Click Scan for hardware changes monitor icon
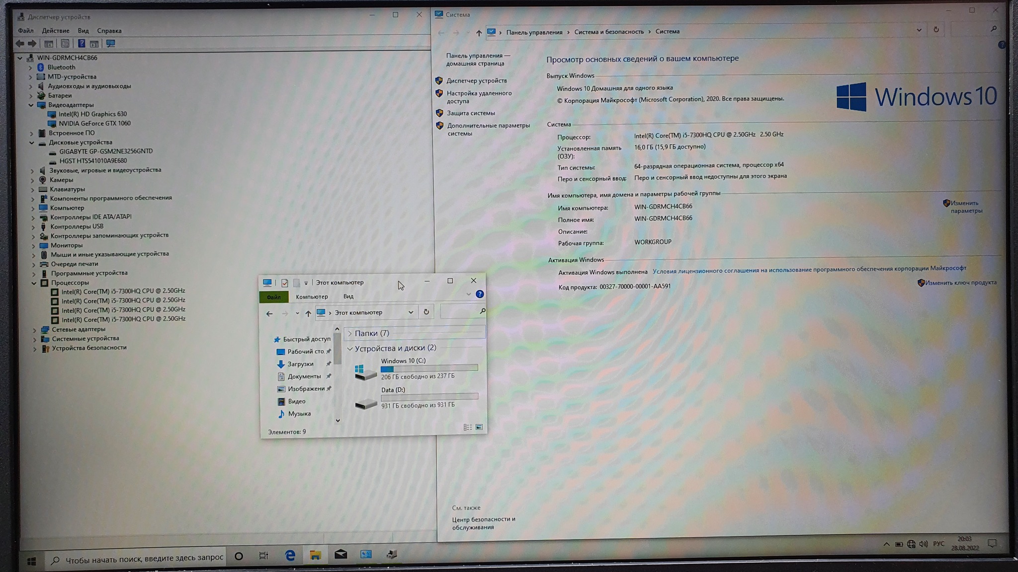The height and width of the screenshot is (572, 1018). pos(110,44)
